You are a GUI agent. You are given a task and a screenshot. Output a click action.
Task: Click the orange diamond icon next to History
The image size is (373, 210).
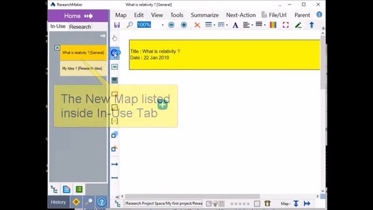click(x=76, y=202)
